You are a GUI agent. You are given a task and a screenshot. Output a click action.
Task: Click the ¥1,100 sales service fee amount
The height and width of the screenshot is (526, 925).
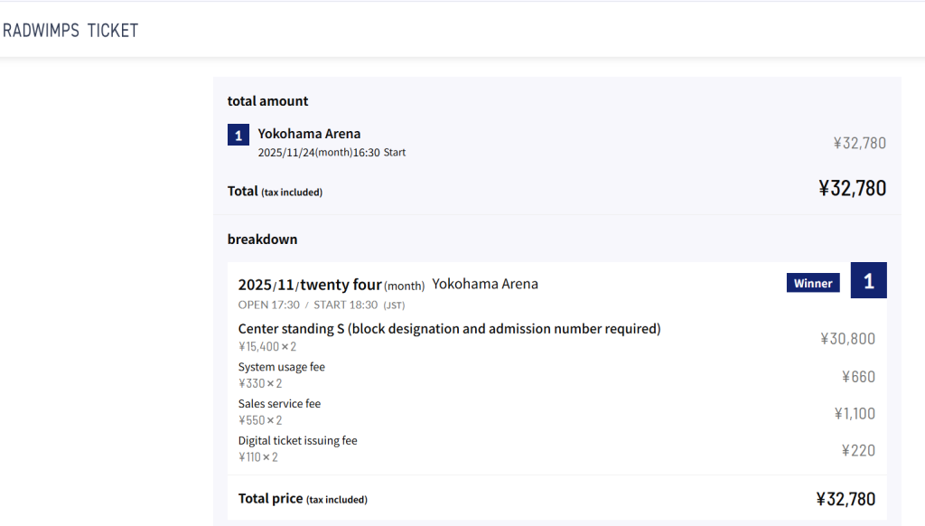pos(854,414)
